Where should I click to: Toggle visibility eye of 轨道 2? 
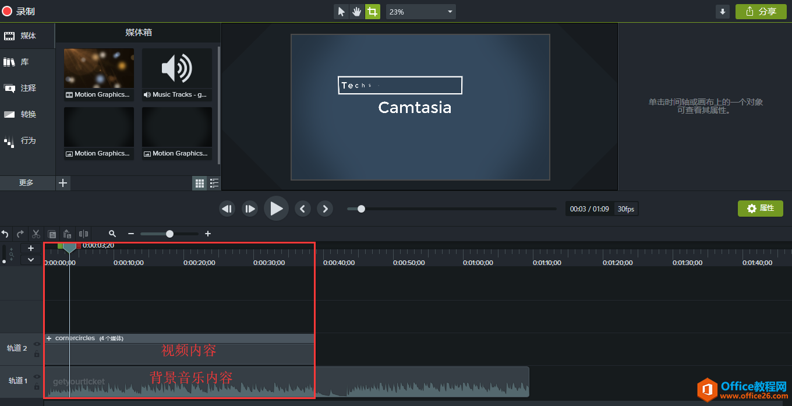point(37,344)
